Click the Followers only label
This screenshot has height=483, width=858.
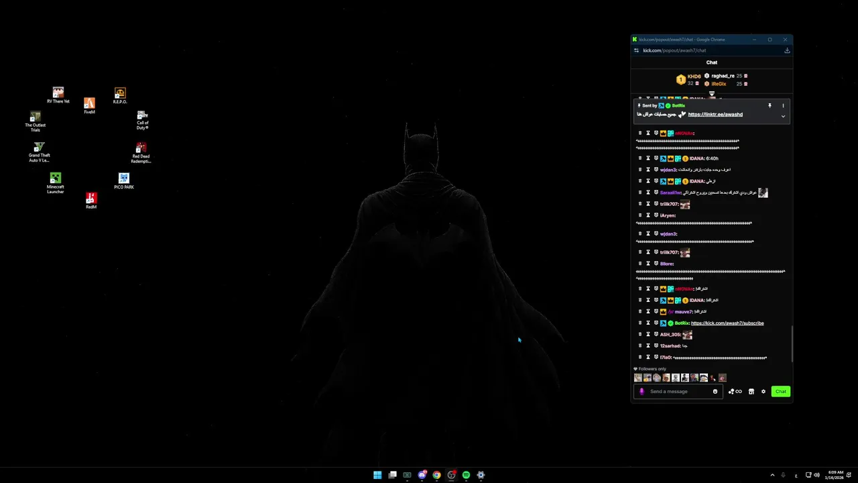[x=652, y=369]
